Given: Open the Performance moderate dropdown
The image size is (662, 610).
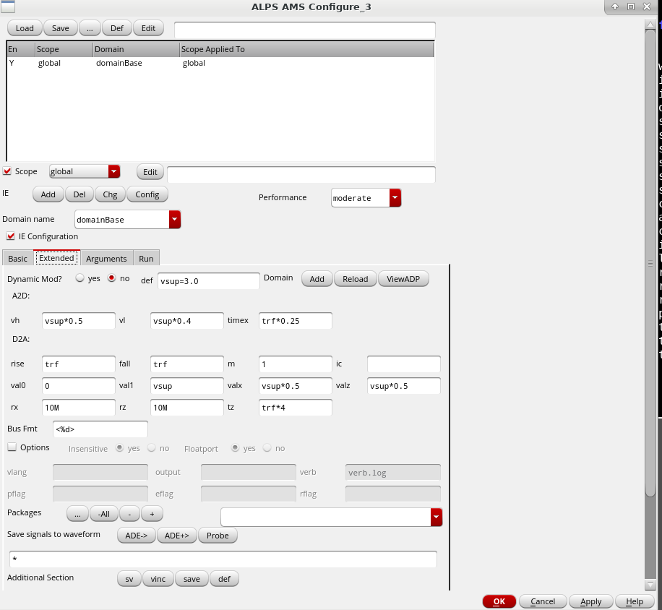Looking at the screenshot, I should (395, 198).
